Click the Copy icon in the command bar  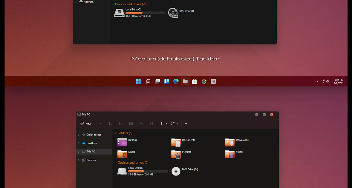[x=111, y=123]
